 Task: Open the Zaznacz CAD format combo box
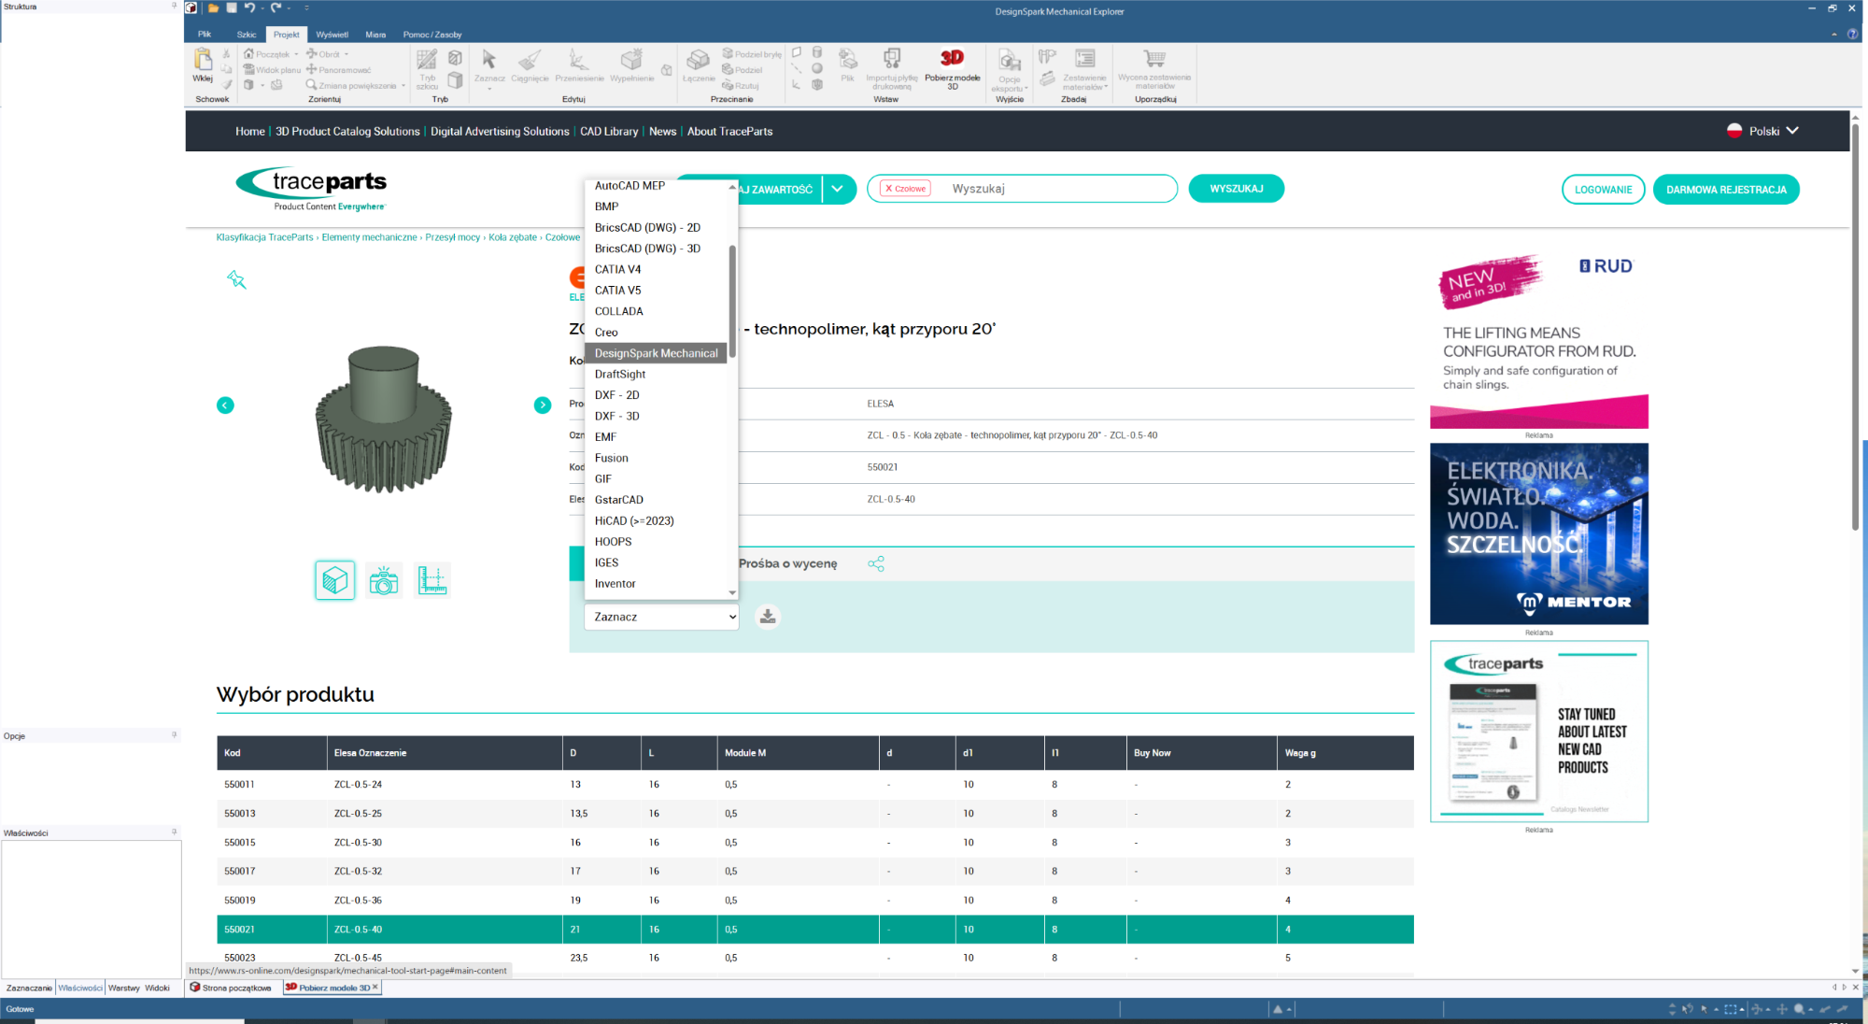tap(661, 617)
